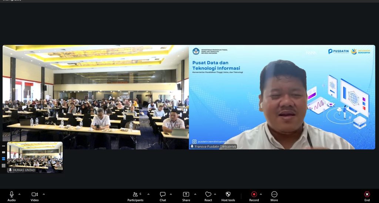
Task: Expand Record options arrow
Action: (261, 194)
